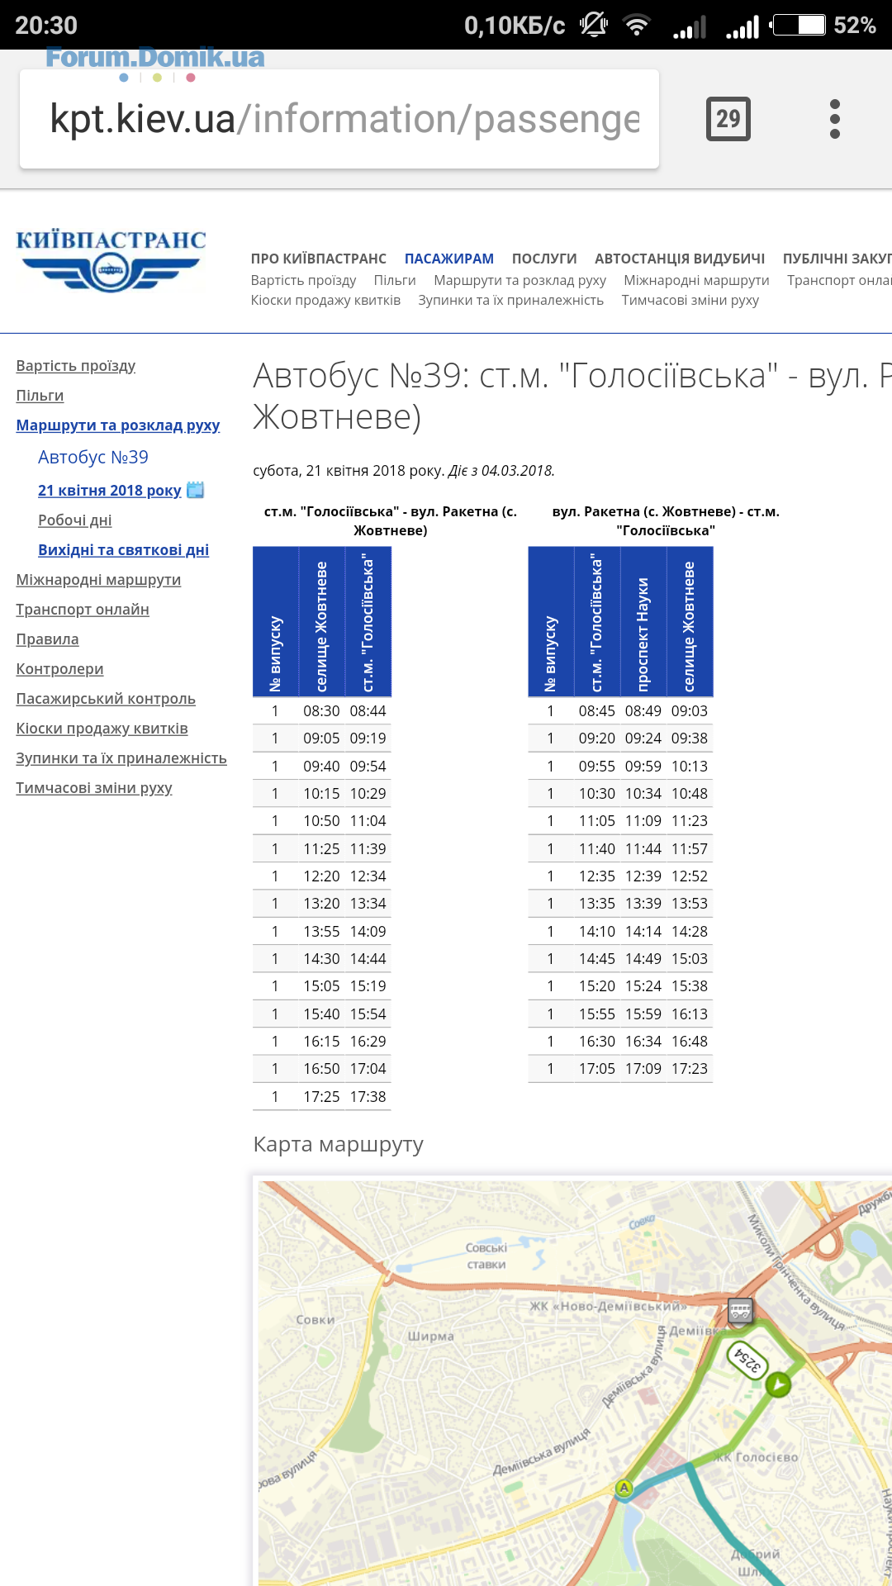Click the 3254 vehicle label on the map
Image resolution: width=892 pixels, height=1586 pixels.
(747, 1361)
